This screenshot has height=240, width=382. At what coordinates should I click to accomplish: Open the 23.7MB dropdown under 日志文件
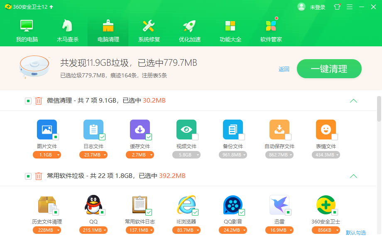(x=93, y=155)
